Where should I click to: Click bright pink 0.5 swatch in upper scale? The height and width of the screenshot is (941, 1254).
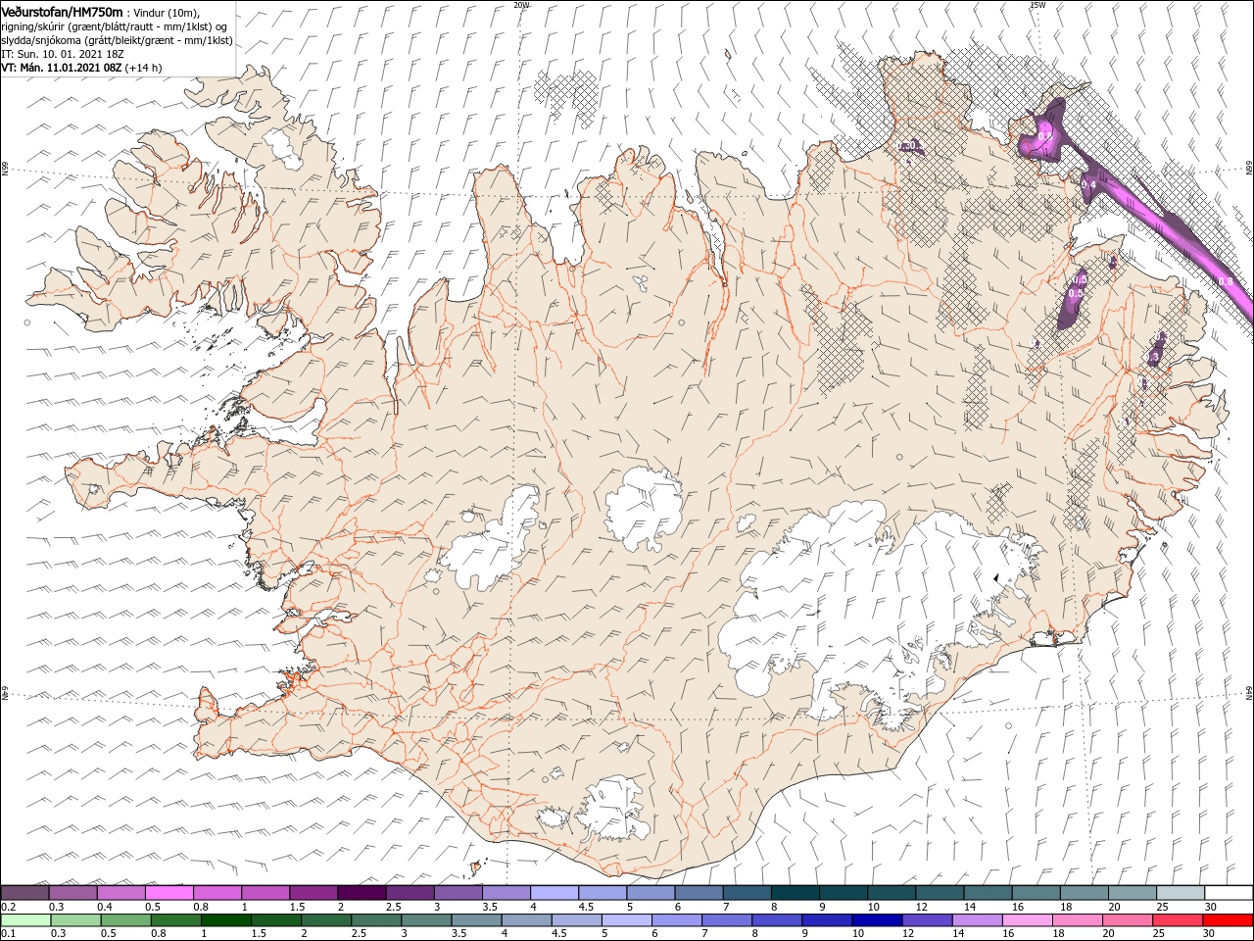coord(169,893)
